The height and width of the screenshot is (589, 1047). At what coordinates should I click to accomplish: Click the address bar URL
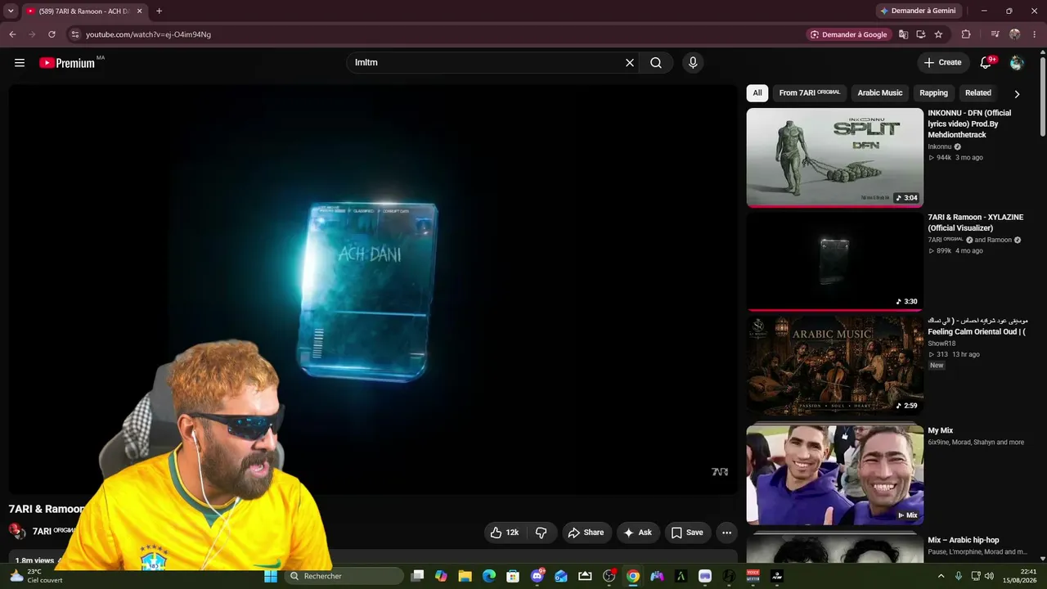coord(148,34)
